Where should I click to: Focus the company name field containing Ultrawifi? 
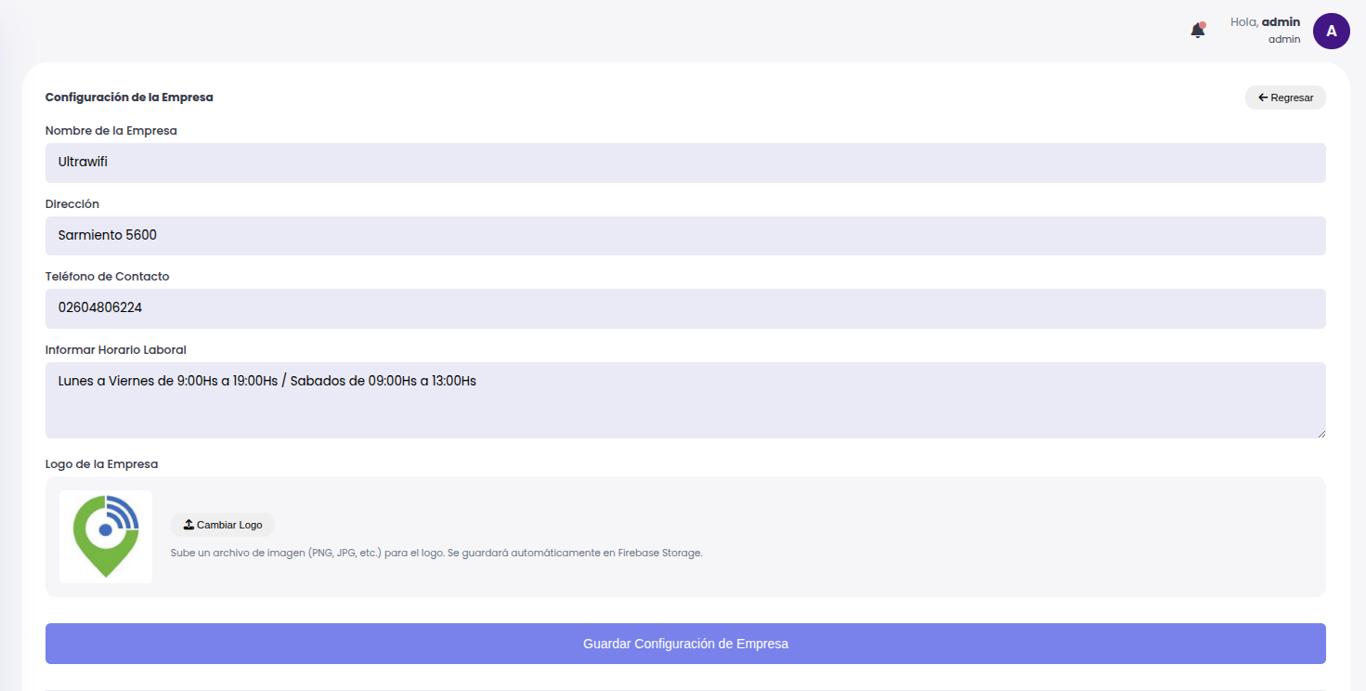click(x=685, y=163)
